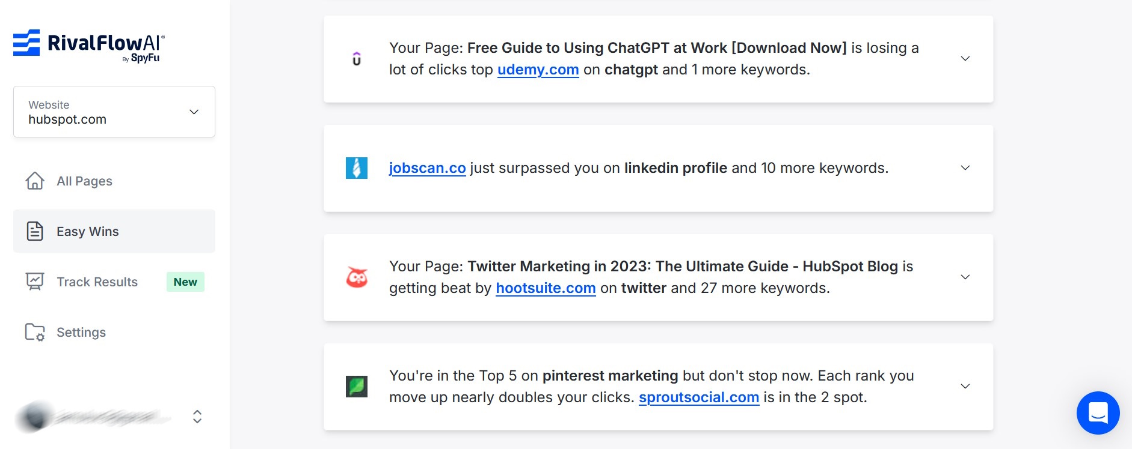Click the home icon beside All Pages

(35, 181)
